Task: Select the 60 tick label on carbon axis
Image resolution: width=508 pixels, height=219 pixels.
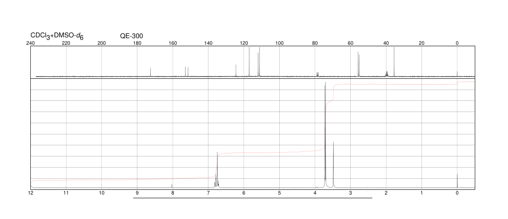Action: (x=351, y=43)
